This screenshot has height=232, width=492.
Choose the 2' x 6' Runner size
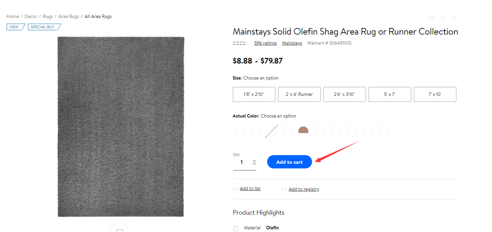tap(299, 94)
